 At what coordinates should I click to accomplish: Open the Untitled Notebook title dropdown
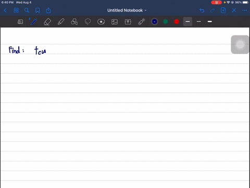pos(127,10)
